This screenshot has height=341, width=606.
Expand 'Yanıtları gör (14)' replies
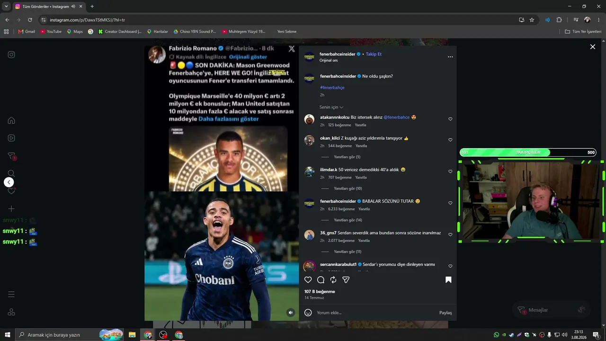pyautogui.click(x=348, y=220)
